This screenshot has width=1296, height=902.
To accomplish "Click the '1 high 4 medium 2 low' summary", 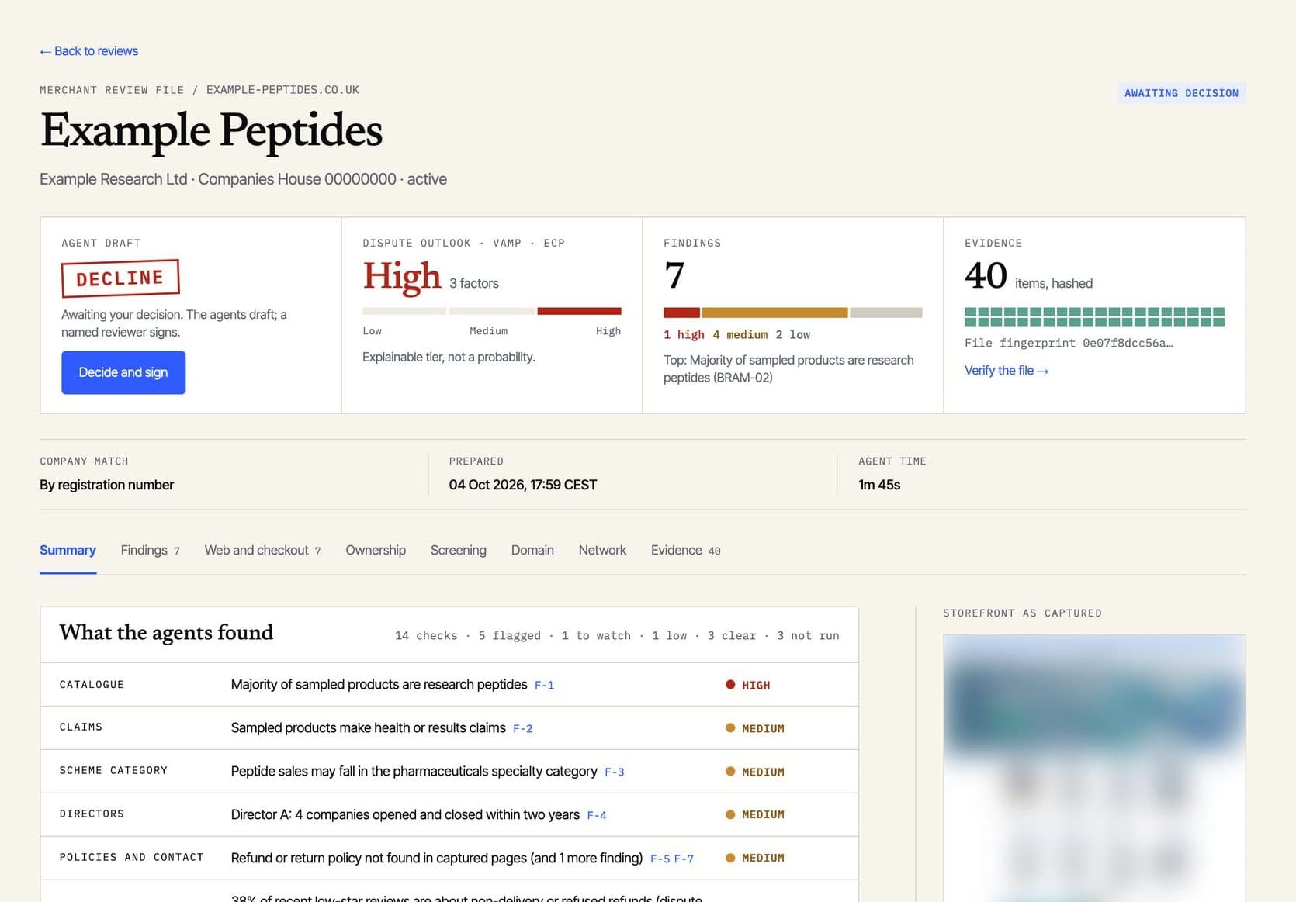I will (x=736, y=335).
